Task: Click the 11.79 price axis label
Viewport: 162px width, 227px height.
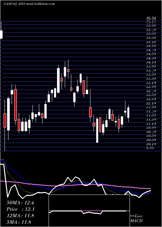Action: tap(151, 112)
